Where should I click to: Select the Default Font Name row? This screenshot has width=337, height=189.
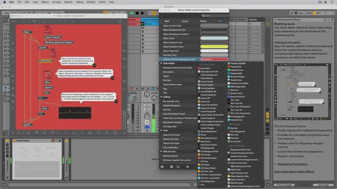[179, 135]
